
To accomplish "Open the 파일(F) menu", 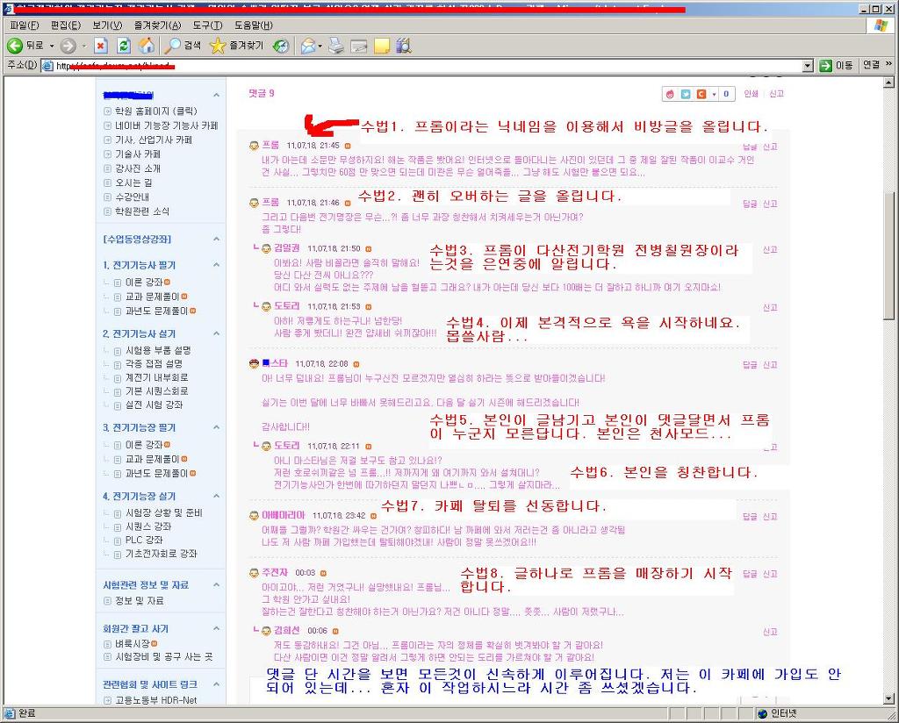I will tap(24, 25).
